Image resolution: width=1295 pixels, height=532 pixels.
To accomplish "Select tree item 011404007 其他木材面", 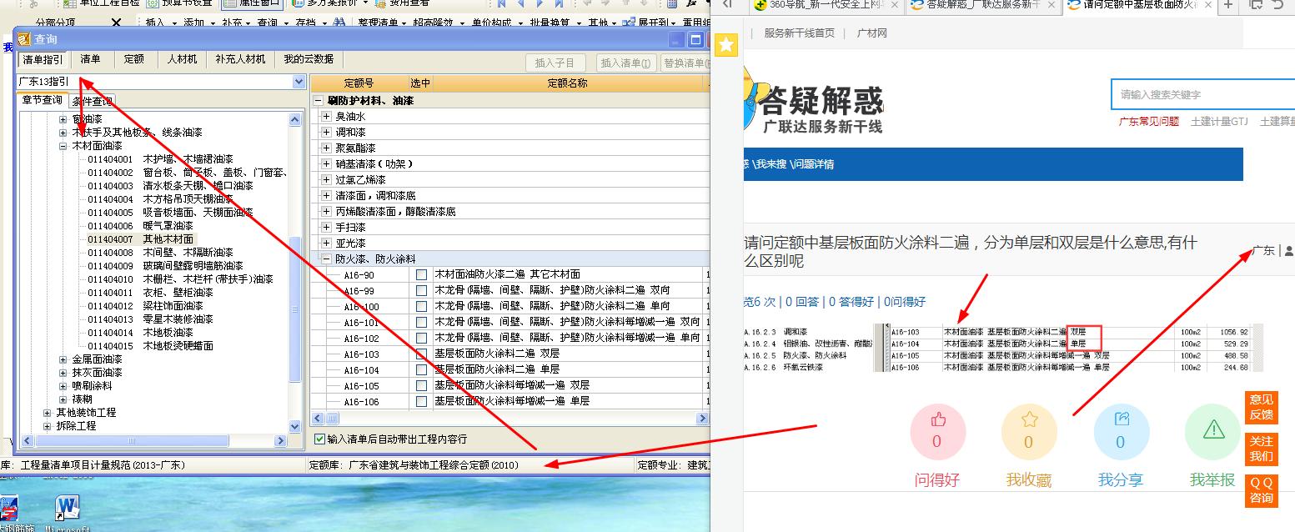I will point(140,239).
